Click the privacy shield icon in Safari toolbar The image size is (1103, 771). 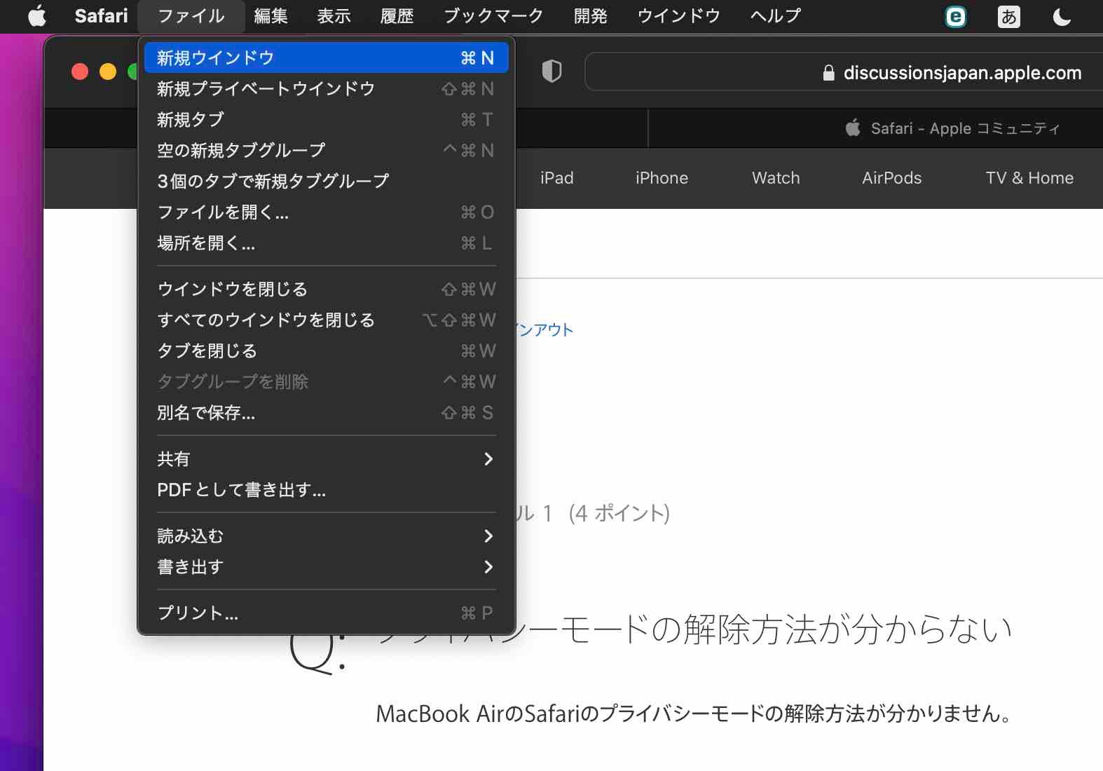click(551, 71)
